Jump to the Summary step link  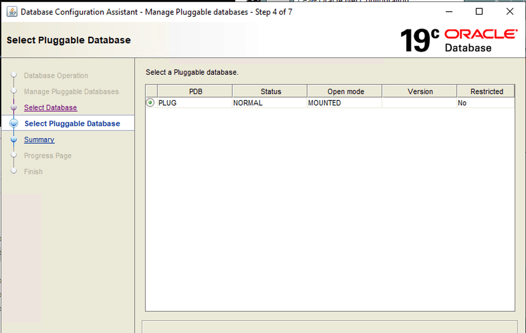39,140
